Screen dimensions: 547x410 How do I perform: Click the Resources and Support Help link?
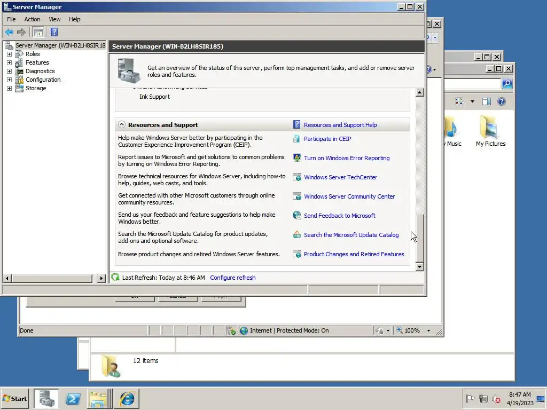(x=340, y=125)
